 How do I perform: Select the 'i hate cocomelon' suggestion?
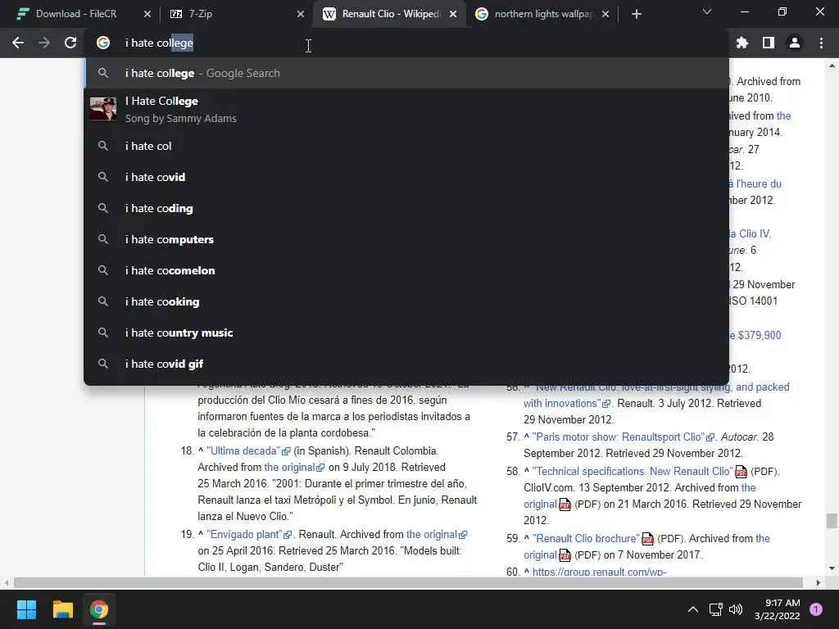[406, 270]
